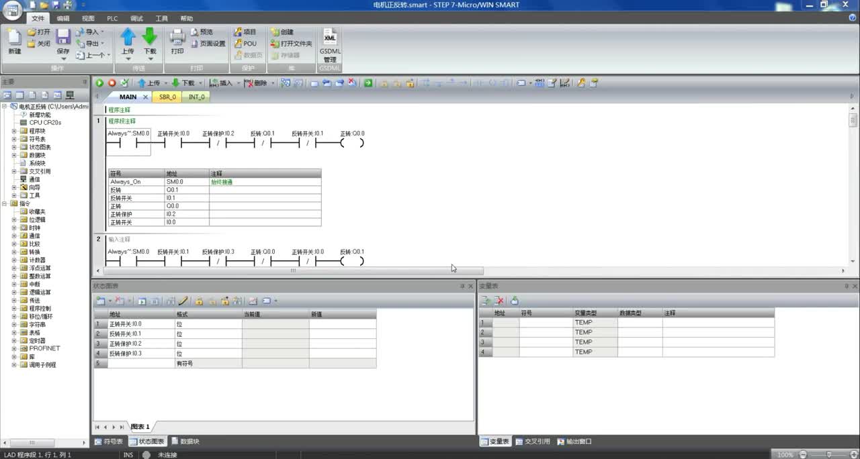Click delete row icon in variable table toolbar

point(499,301)
